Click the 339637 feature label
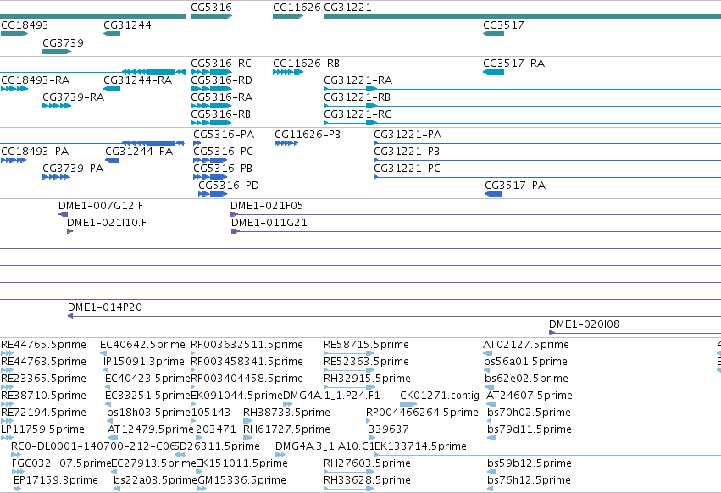 click(389, 429)
